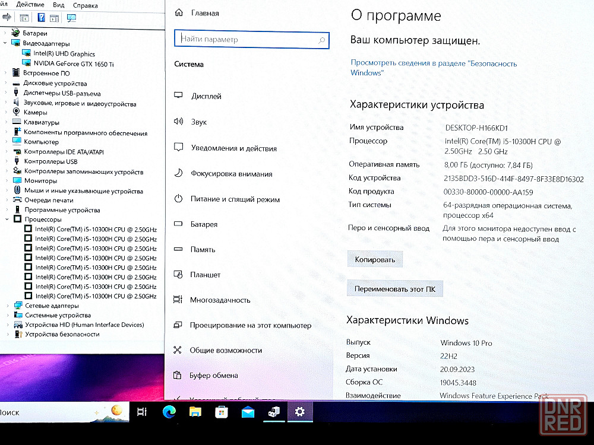Launch Microsoft Edge from the taskbar
Viewport: 594px width, 445px height.
169,412
